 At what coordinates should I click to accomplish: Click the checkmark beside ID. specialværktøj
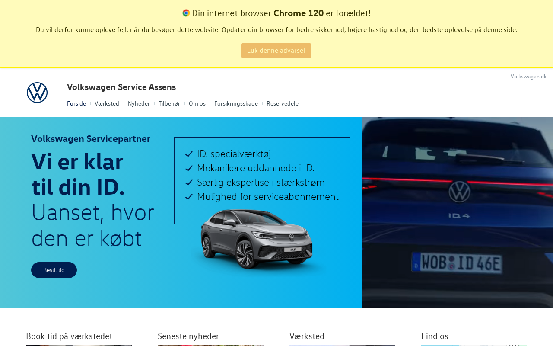point(189,154)
